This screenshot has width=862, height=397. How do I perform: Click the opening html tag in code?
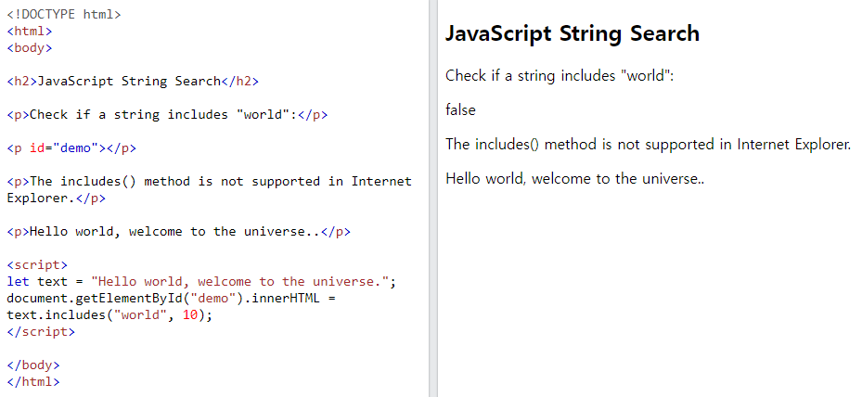coord(30,32)
